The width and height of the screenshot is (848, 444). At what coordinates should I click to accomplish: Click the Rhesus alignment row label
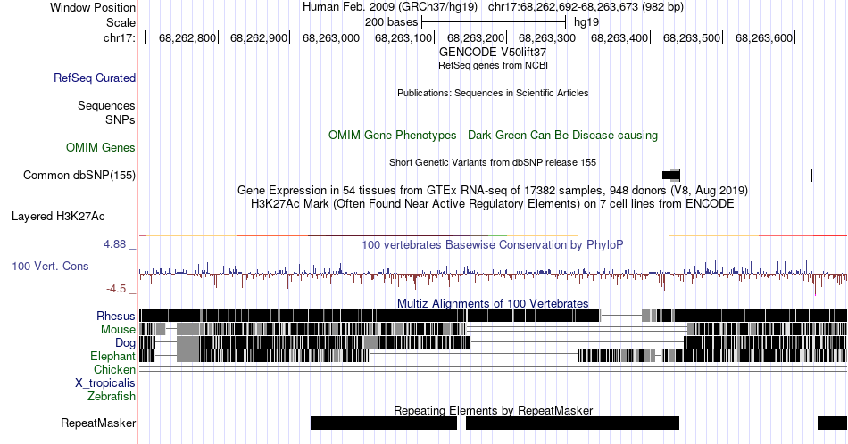pyautogui.click(x=116, y=316)
